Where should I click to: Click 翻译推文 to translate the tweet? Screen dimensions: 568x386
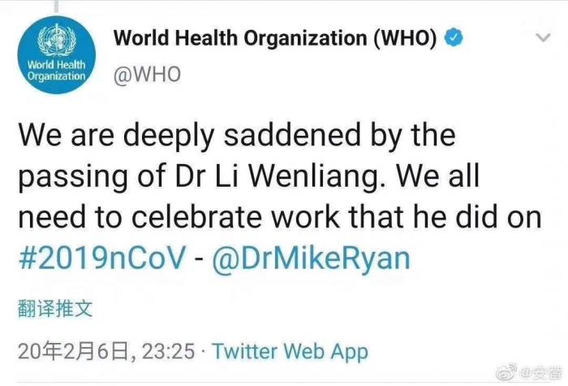tap(55, 308)
